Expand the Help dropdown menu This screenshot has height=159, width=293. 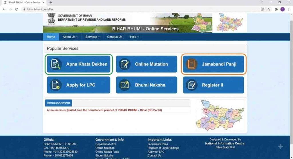pos(134,37)
